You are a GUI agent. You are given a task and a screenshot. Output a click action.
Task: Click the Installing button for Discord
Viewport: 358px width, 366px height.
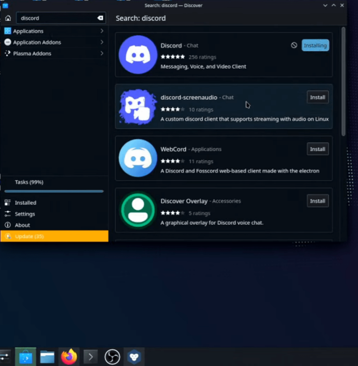[315, 45]
